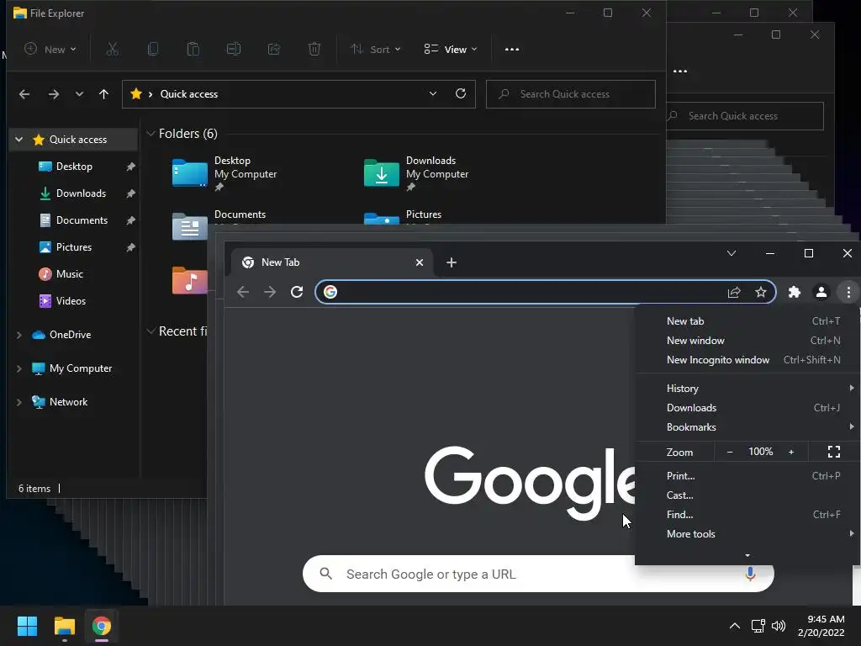
Task: Choose New tab in Chrome menu
Action: pyautogui.click(x=747, y=321)
